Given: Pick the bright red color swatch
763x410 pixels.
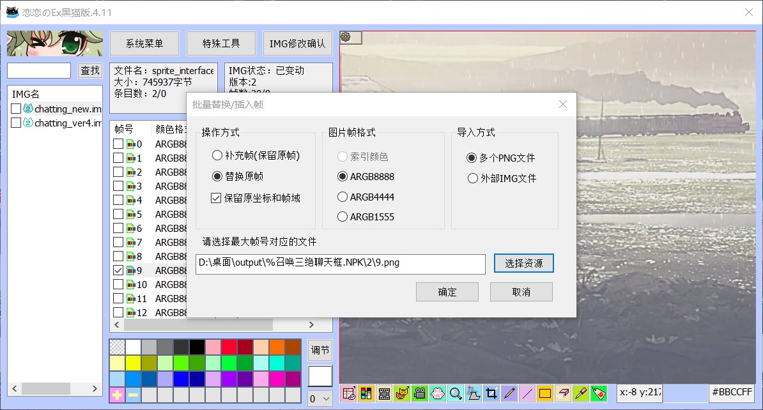Looking at the screenshot, I should pos(229,347).
